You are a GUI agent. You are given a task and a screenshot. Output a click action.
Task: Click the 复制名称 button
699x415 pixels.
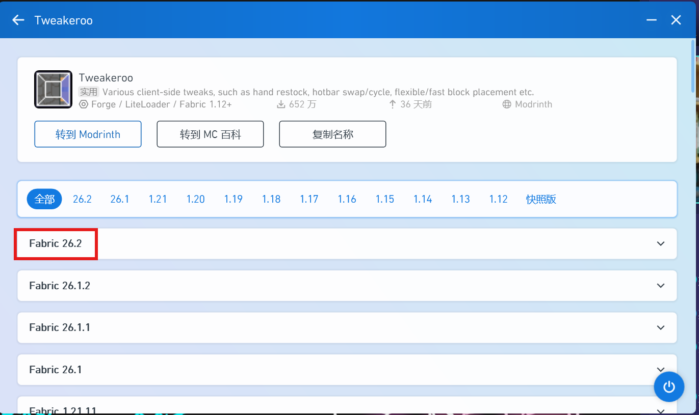coord(332,134)
